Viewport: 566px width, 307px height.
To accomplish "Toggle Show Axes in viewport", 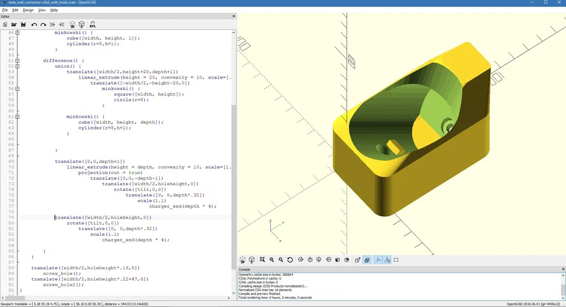I will [x=378, y=259].
